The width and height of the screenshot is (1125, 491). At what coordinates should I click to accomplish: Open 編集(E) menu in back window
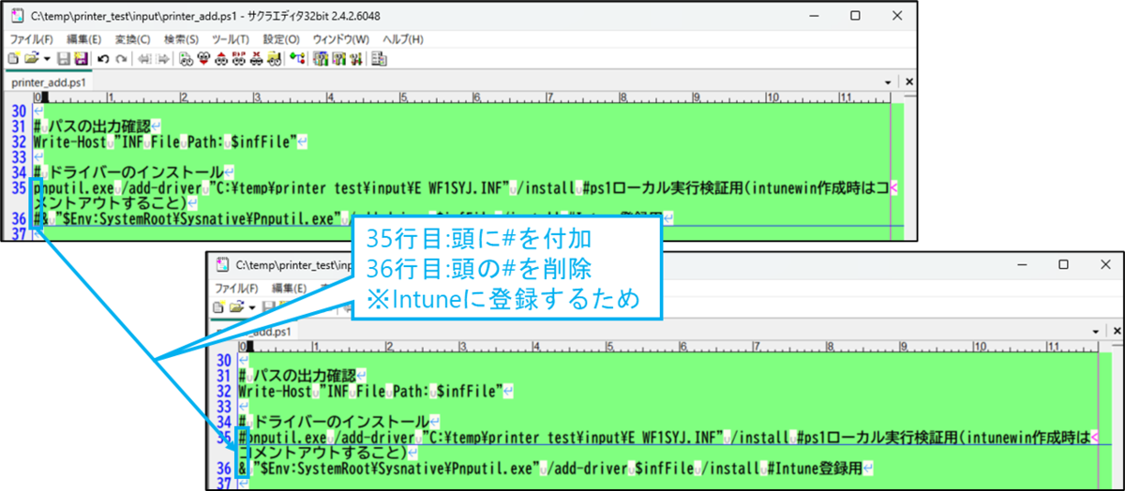coord(82,39)
